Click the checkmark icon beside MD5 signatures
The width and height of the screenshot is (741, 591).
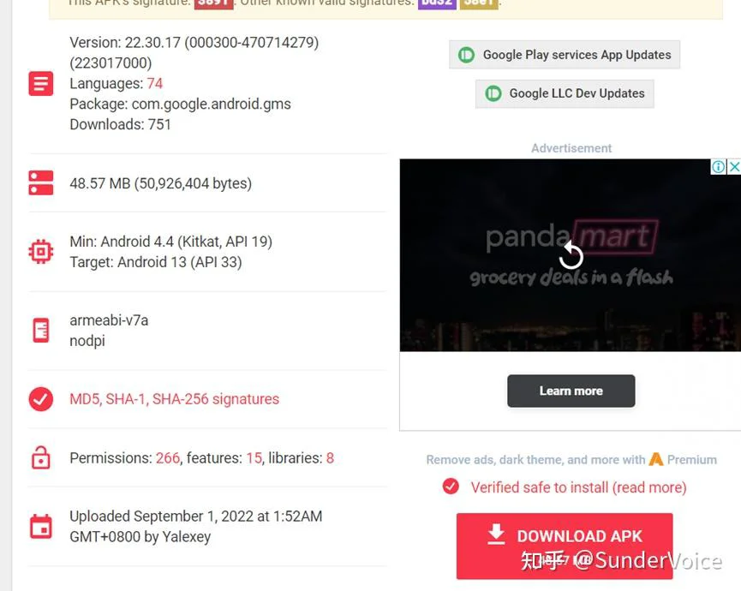pos(40,399)
